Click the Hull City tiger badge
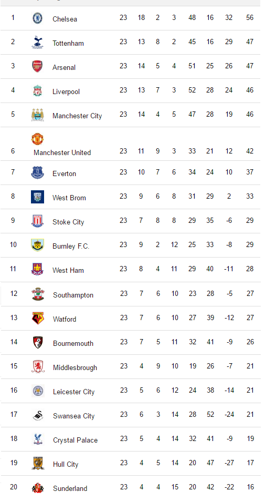This screenshot has height=502, width=265. (38, 463)
